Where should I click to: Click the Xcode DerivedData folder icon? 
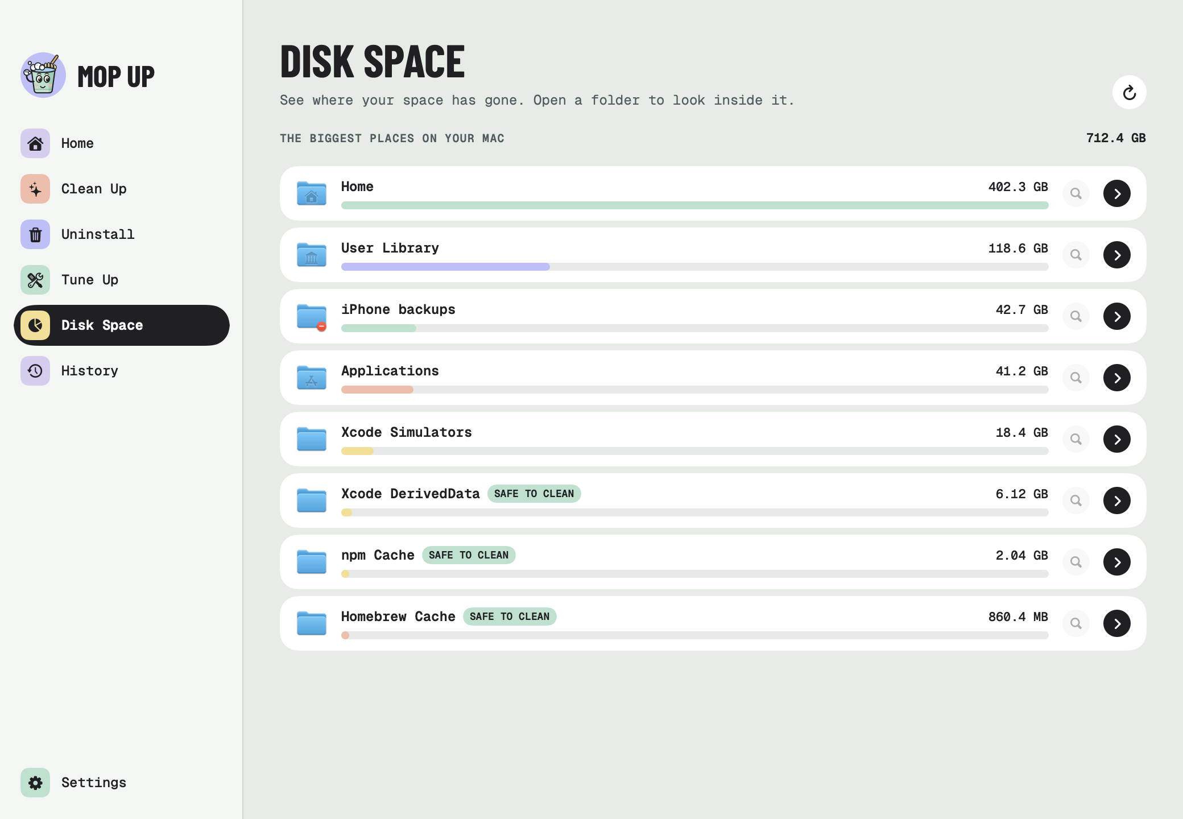[312, 500]
